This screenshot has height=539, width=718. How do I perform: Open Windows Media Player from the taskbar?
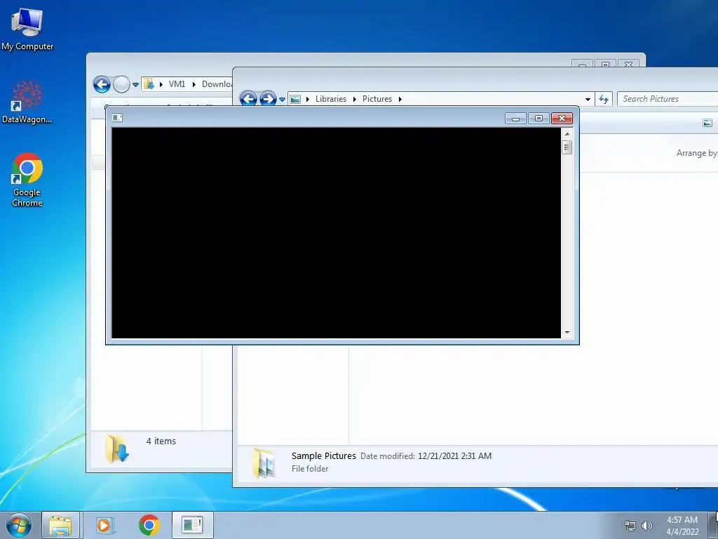click(x=104, y=525)
